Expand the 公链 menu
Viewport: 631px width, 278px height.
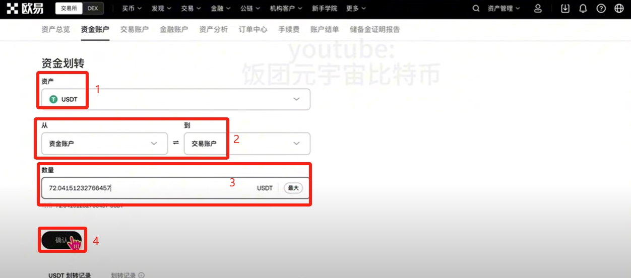pyautogui.click(x=250, y=9)
